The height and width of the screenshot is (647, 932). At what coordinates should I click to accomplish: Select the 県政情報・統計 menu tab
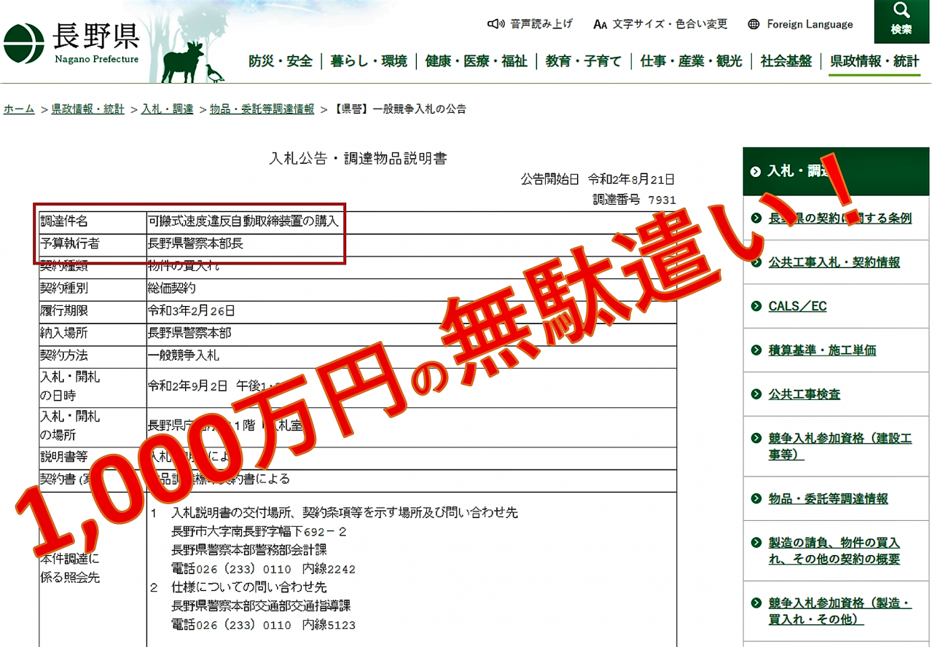click(x=874, y=61)
